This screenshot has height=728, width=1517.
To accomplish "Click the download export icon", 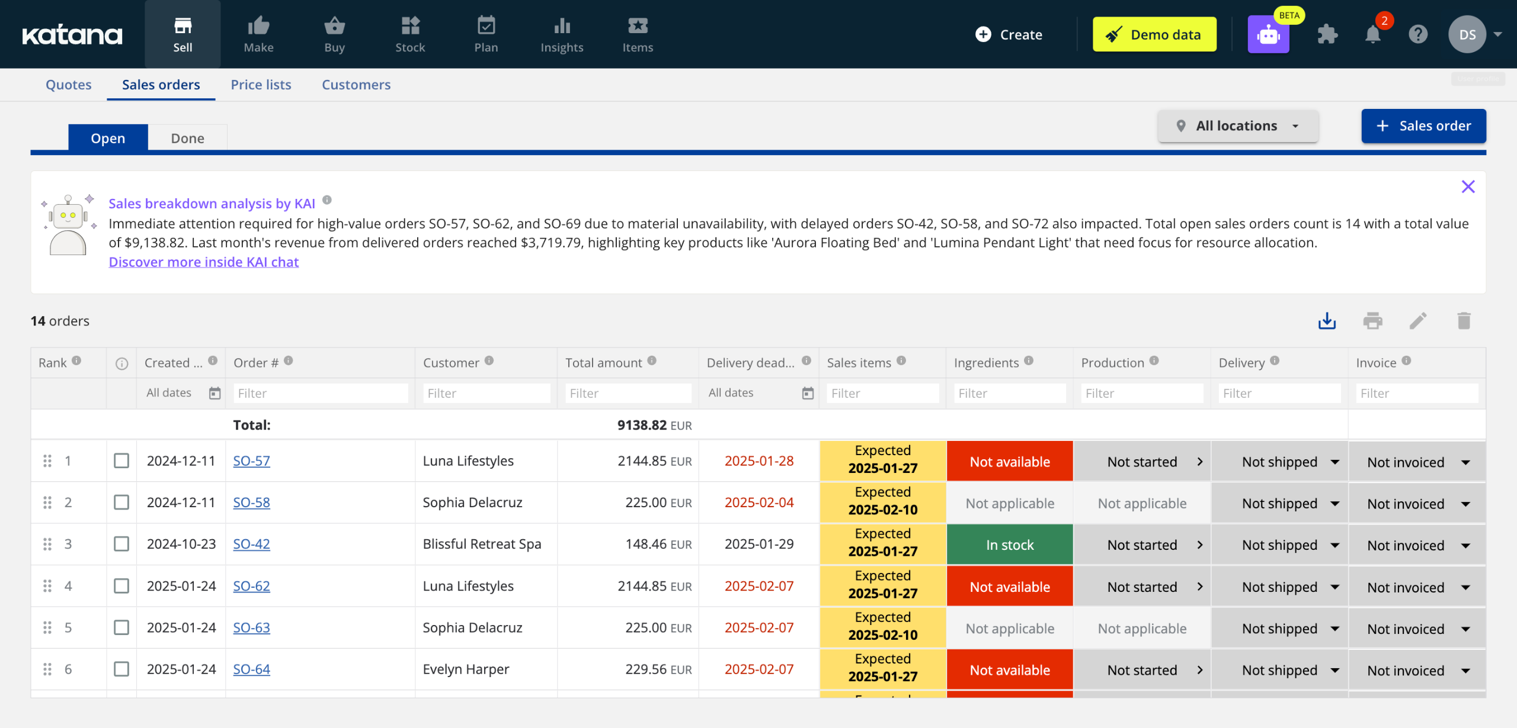I will (1327, 321).
